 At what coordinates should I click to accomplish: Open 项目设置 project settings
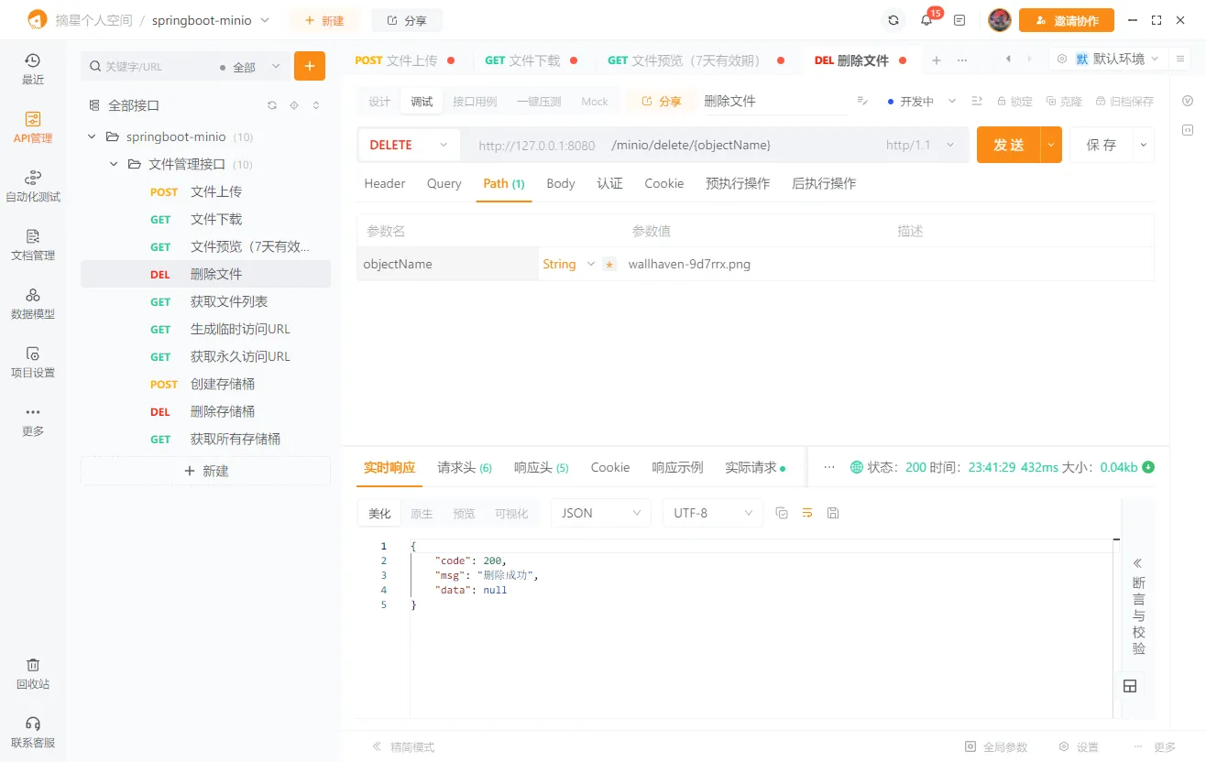click(32, 362)
